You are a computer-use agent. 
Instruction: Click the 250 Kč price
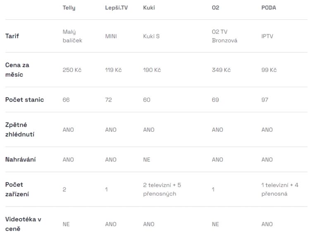[x=72, y=70]
